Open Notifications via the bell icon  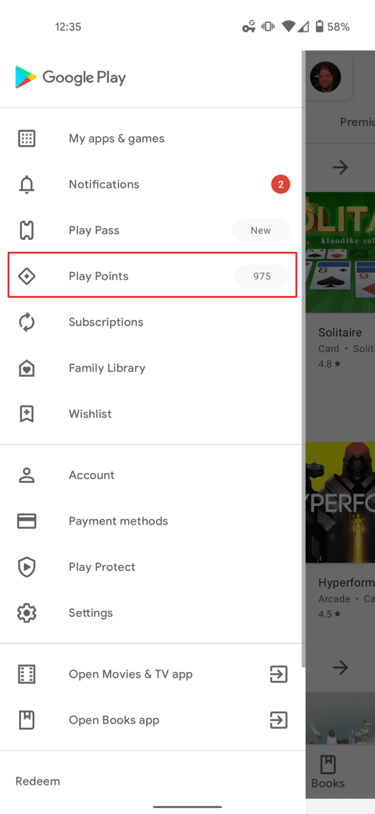coord(26,184)
